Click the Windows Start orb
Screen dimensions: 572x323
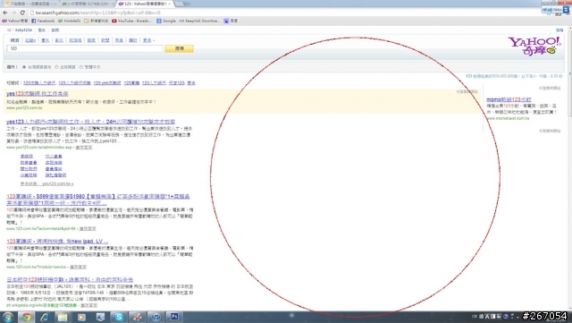click(x=8, y=317)
